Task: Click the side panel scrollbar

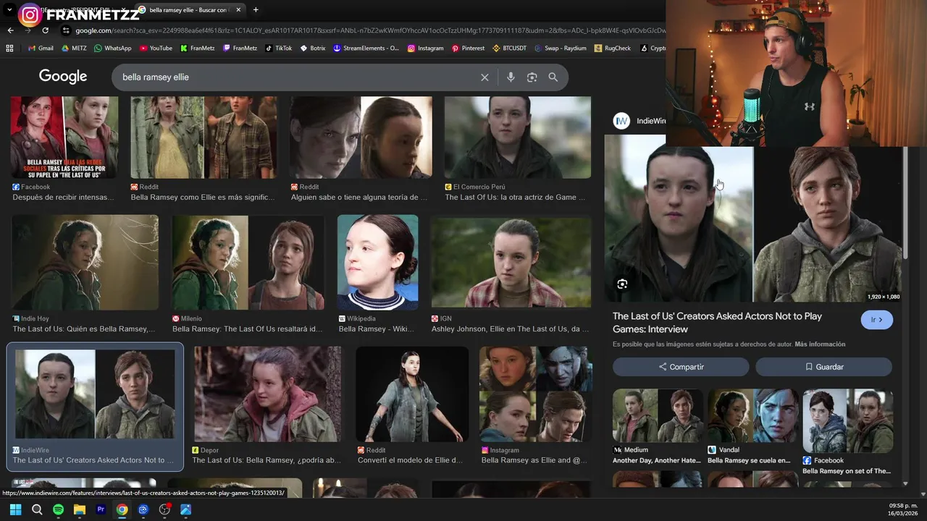Action: point(905,203)
